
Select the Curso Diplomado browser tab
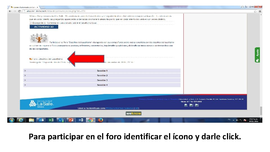point(23,7)
